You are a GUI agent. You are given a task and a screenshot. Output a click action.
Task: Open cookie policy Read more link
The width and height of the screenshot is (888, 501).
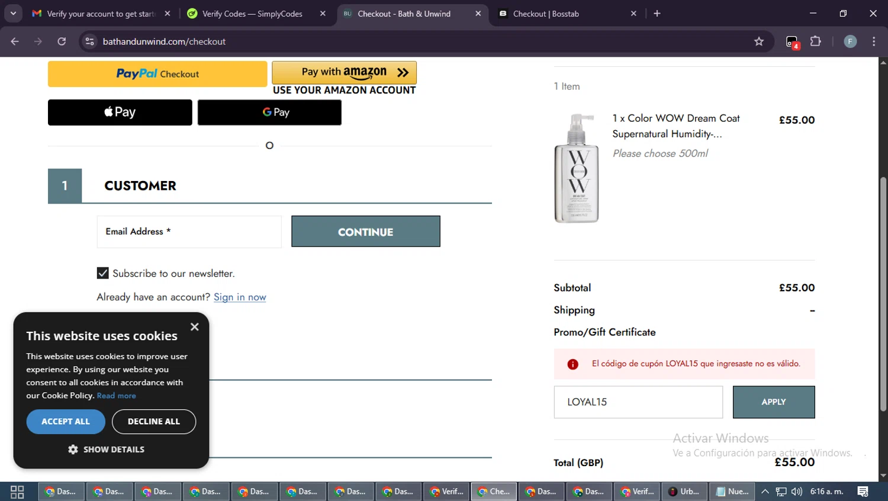tap(117, 396)
